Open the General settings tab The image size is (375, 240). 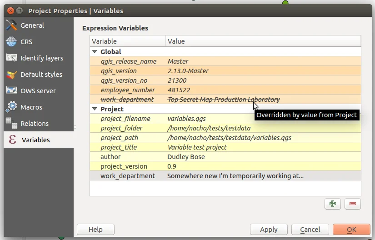pos(39,25)
